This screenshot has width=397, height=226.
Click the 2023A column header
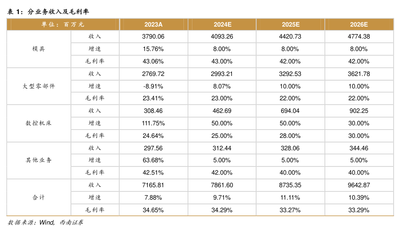(153, 24)
